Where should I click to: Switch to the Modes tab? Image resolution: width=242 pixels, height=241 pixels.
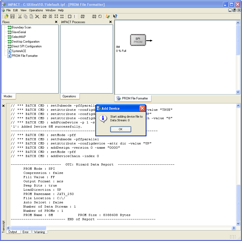point(9,96)
